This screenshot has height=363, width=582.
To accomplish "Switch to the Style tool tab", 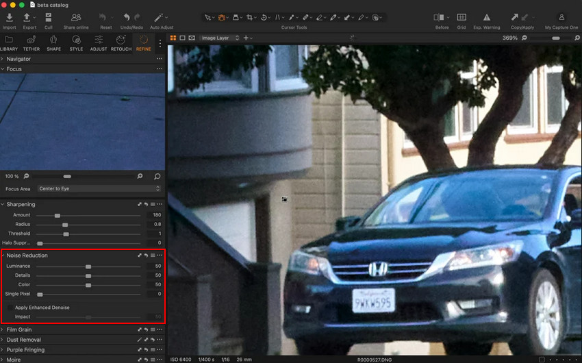I will point(76,43).
